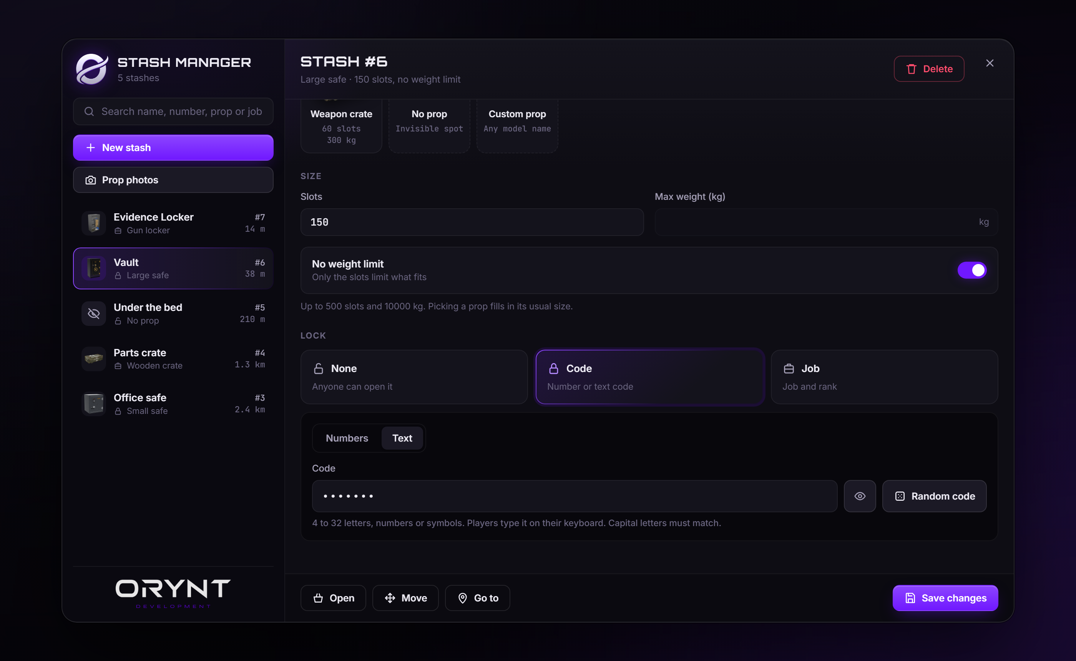
Task: Show the hidden code with eye button
Action: pos(860,496)
